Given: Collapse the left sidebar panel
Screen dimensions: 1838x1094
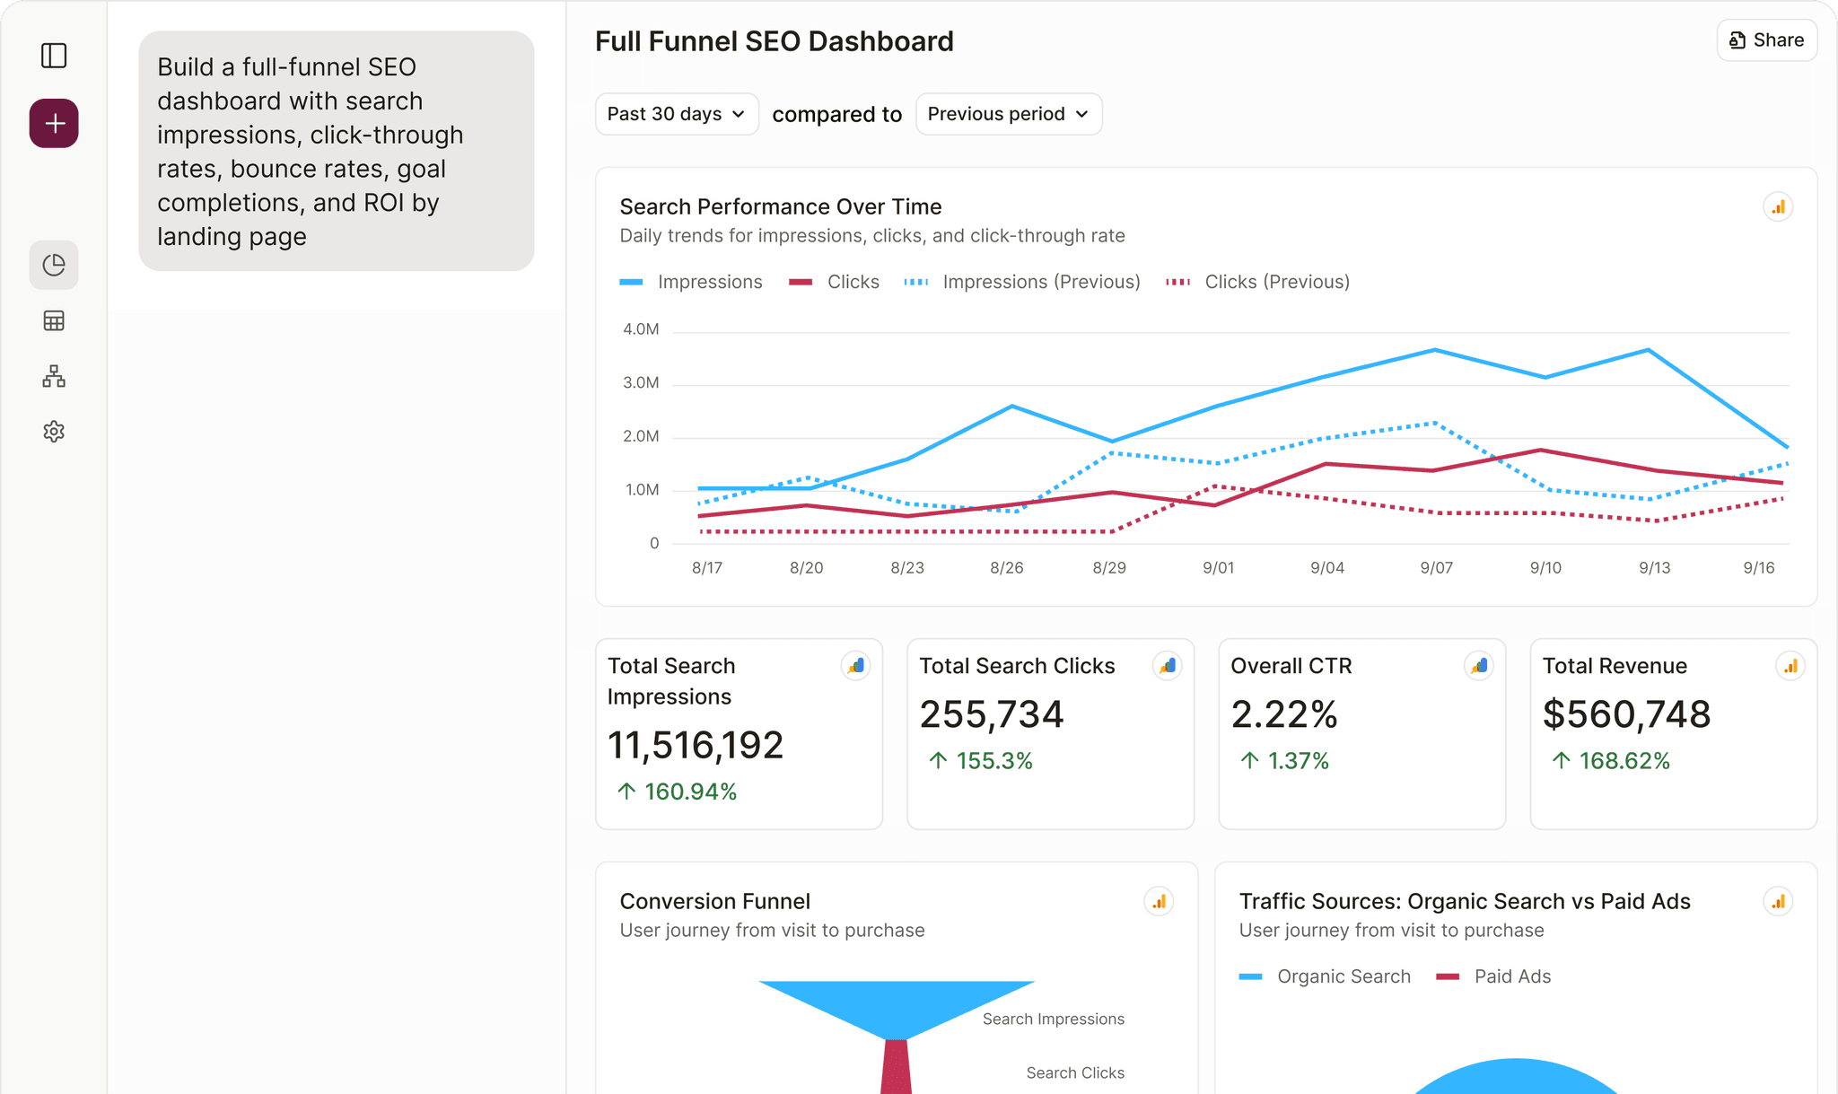Looking at the screenshot, I should point(54,56).
